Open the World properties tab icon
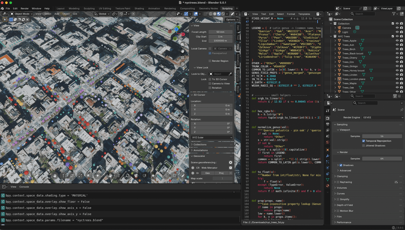The height and width of the screenshot is (230, 405). [x=327, y=142]
